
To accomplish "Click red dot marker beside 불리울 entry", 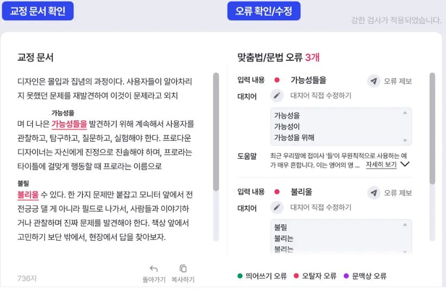I will pyautogui.click(x=277, y=192).
